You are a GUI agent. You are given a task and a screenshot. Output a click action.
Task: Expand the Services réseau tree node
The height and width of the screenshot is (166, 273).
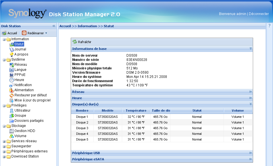click(4, 142)
